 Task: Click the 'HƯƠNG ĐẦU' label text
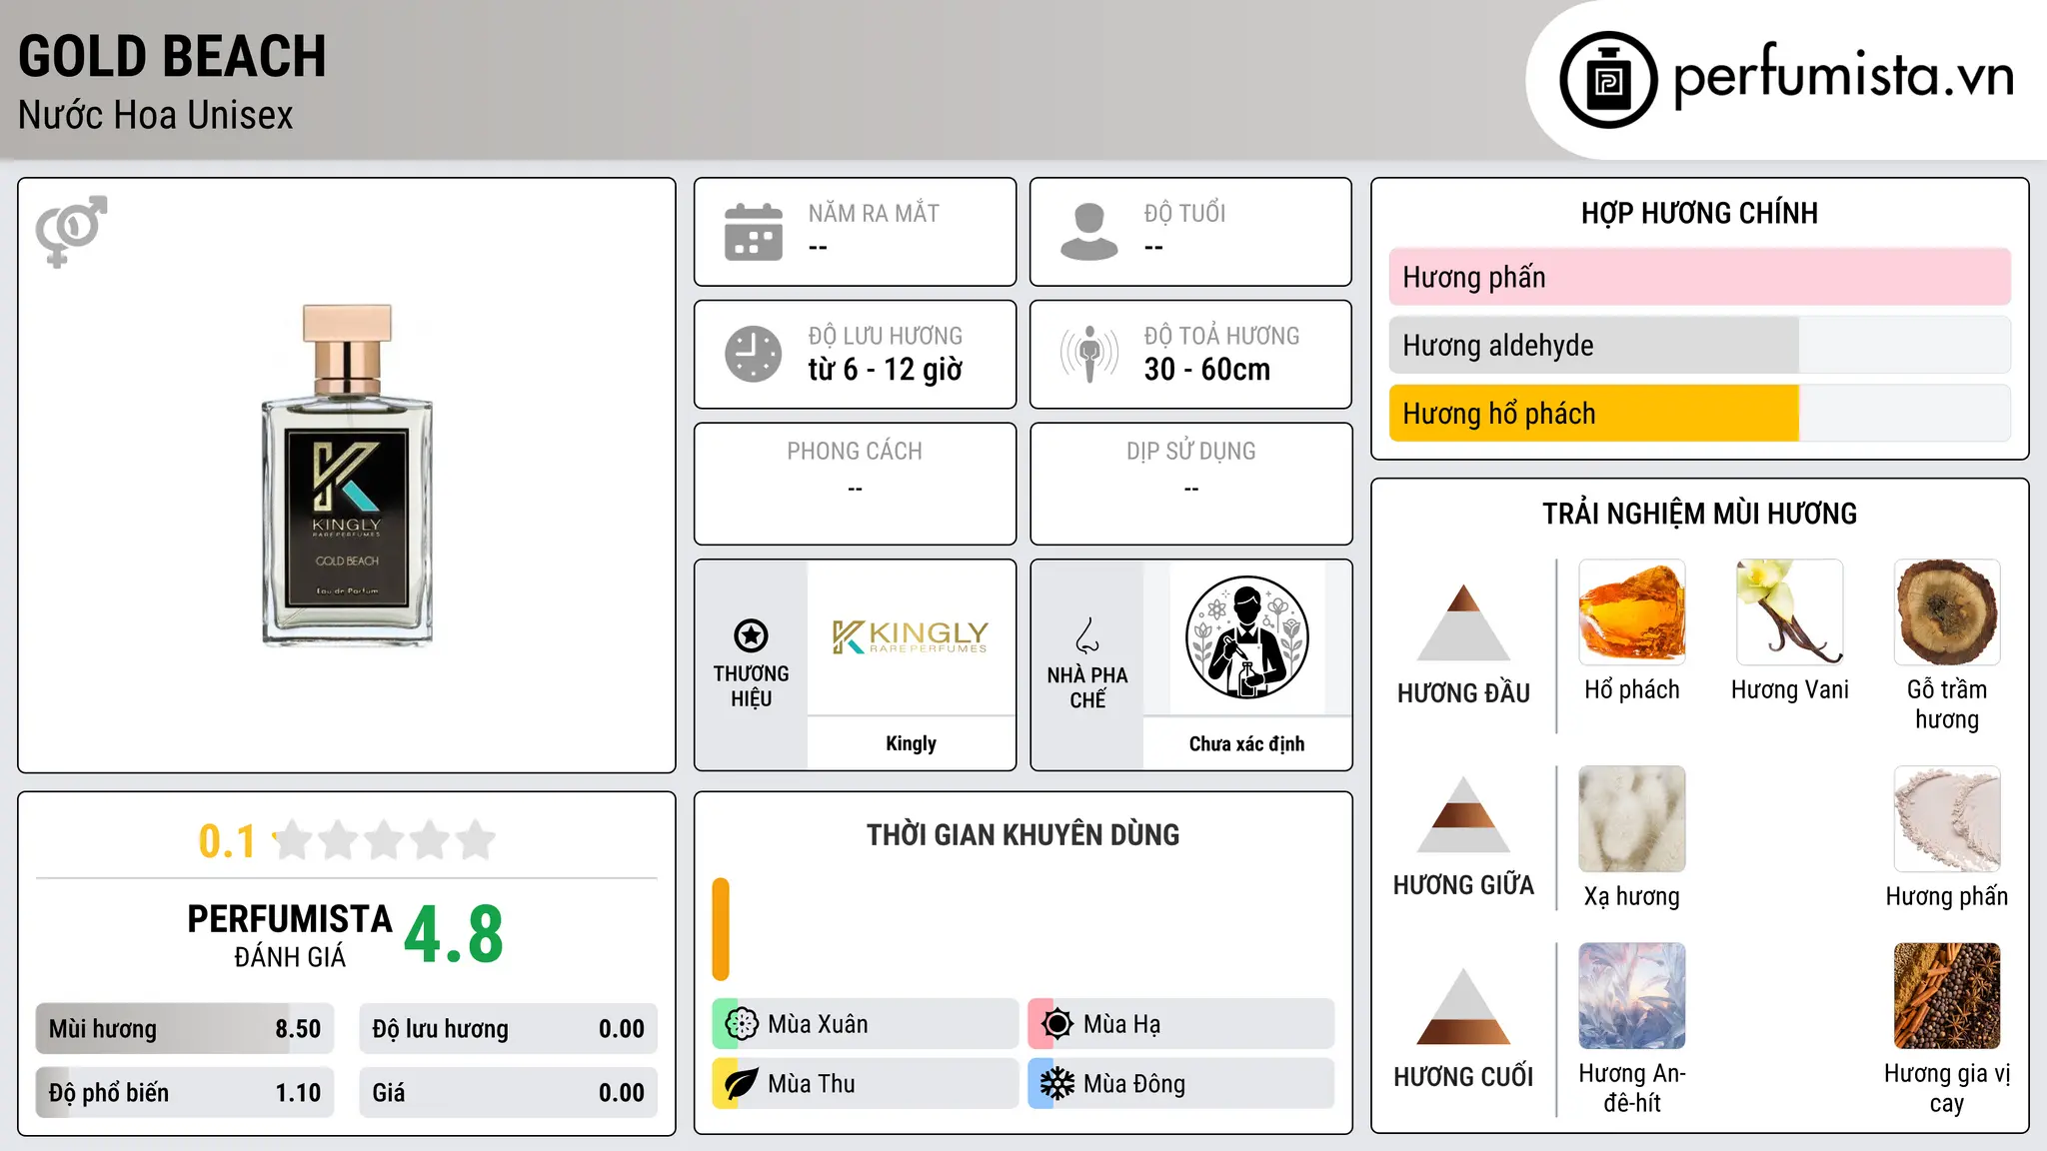(x=1463, y=693)
